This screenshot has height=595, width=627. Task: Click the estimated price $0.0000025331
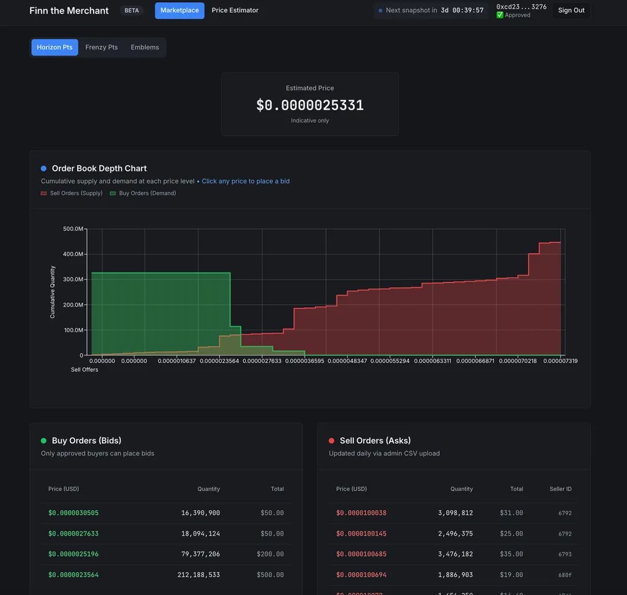(310, 105)
